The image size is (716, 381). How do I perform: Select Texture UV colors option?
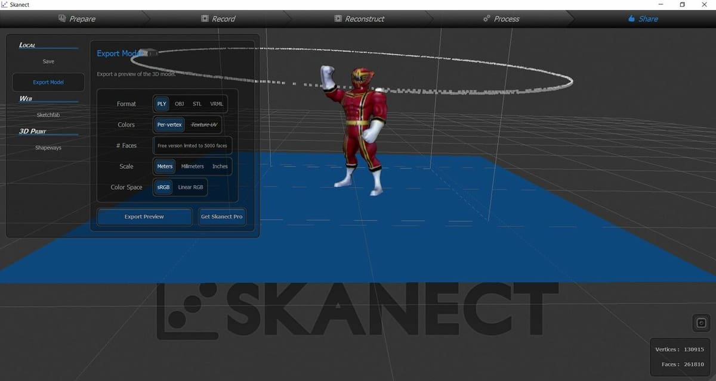(x=205, y=124)
